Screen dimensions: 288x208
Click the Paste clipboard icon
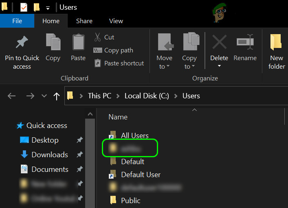click(78, 43)
